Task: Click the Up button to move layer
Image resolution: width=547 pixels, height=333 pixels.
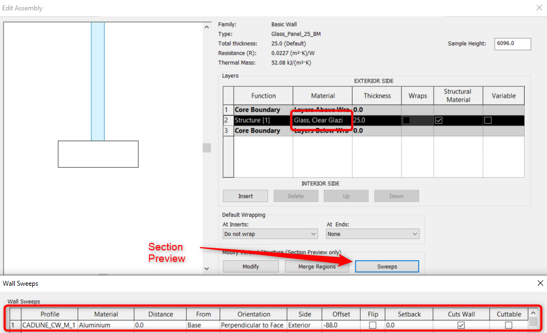Action: tap(346, 196)
